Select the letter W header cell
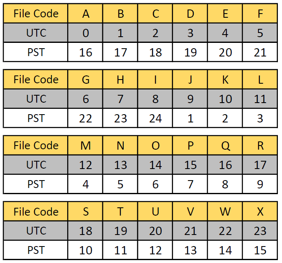The width and height of the screenshot is (282, 263). coord(225,212)
